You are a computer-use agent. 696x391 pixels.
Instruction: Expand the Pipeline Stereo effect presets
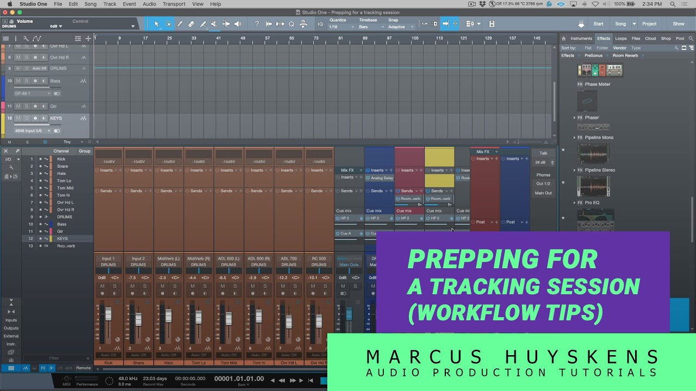click(x=574, y=170)
